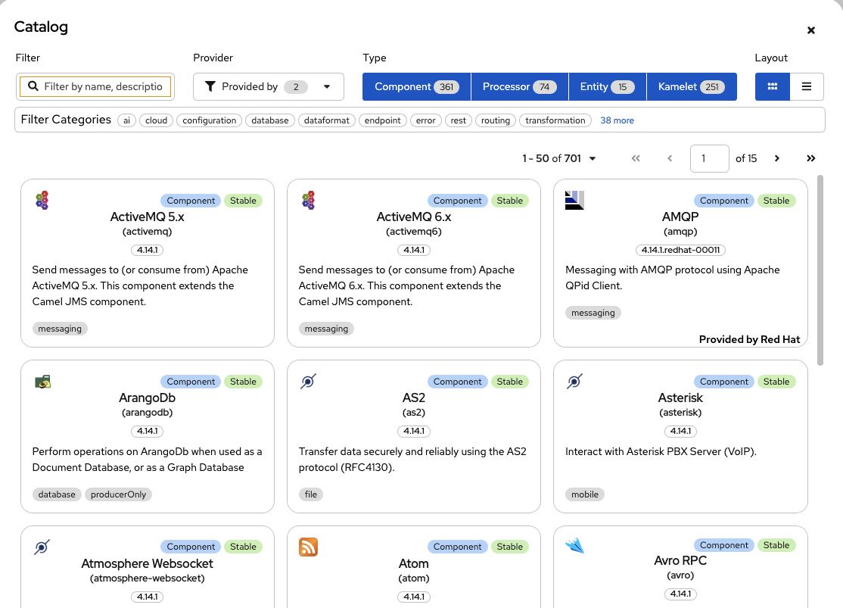The width and height of the screenshot is (843, 608).
Task: Click the Avro RPC component logo icon
Action: 574,546
